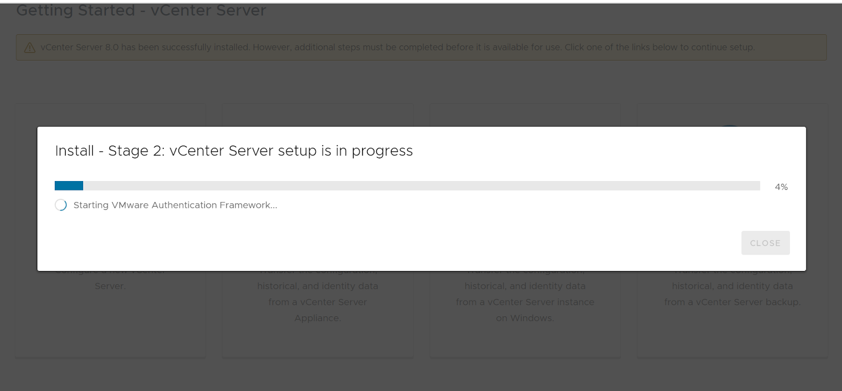
Task: Click the vCenter Server 8.0 installed warning message
Action: pyautogui.click(x=398, y=47)
